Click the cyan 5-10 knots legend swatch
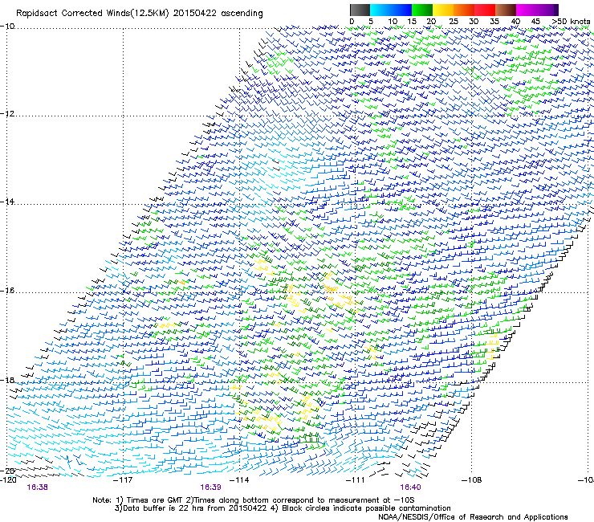The height and width of the screenshot is (522, 594). point(380,10)
